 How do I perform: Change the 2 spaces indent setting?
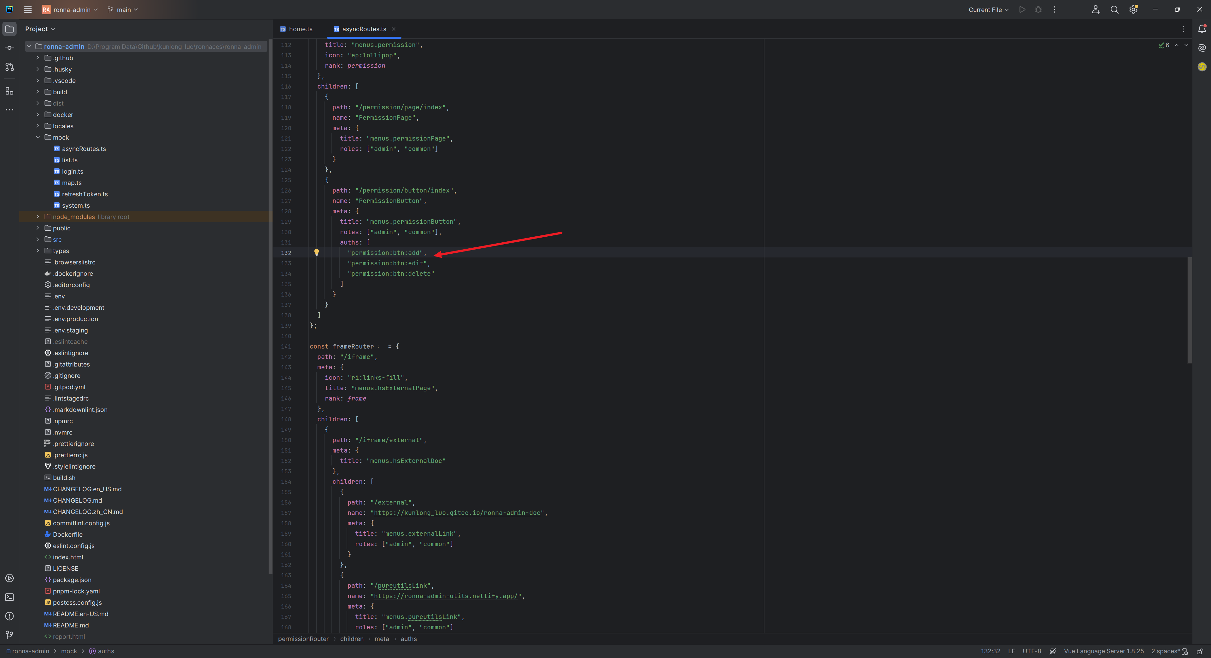pyautogui.click(x=1165, y=651)
